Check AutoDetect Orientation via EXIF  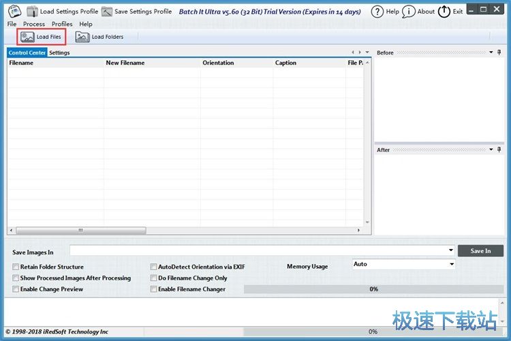tap(153, 267)
